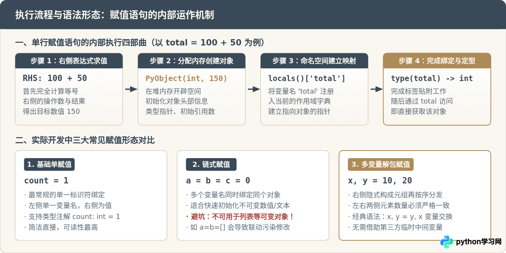This screenshot has width=506, height=253.
Task: Click the line 入当前的作用域字典
Action: click(300, 101)
